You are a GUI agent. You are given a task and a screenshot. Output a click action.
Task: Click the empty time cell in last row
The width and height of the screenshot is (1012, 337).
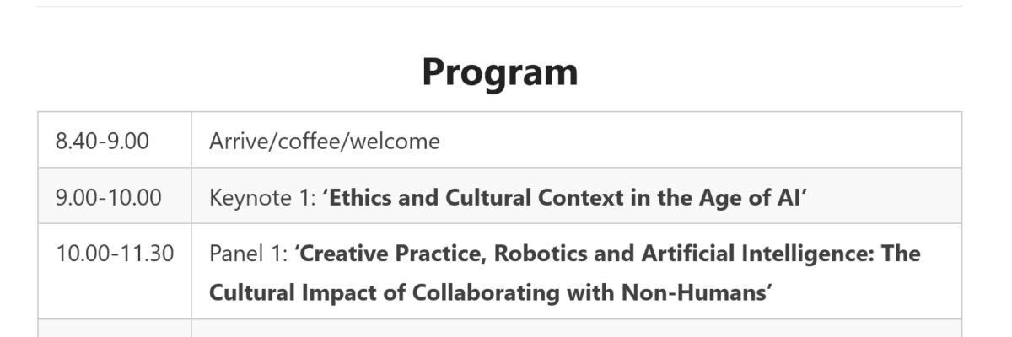(x=115, y=328)
